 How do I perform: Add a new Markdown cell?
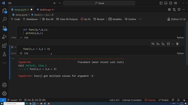pyautogui.click(x=30, y=19)
